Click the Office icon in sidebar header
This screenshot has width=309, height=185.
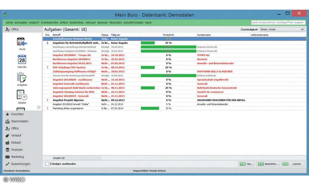(x=7, y=29)
